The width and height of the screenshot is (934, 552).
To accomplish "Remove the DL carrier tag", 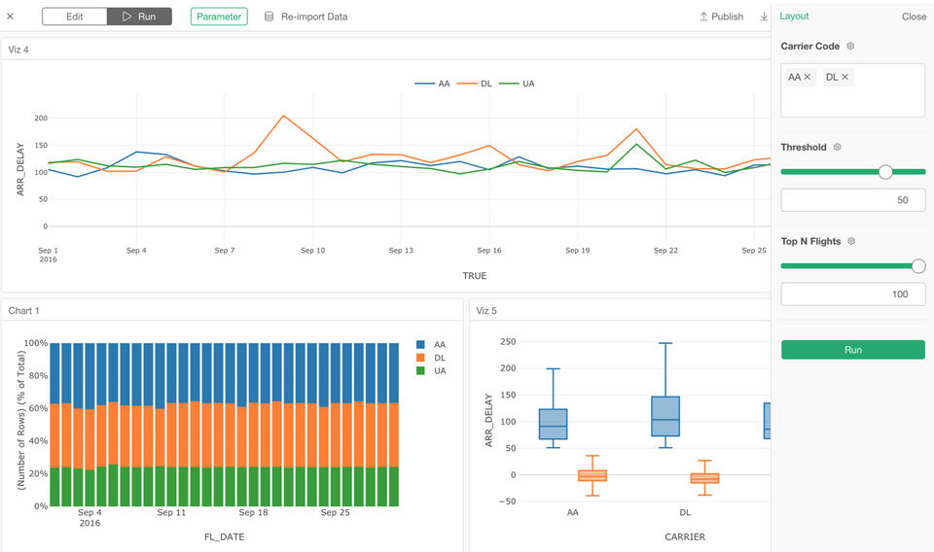I will point(844,77).
